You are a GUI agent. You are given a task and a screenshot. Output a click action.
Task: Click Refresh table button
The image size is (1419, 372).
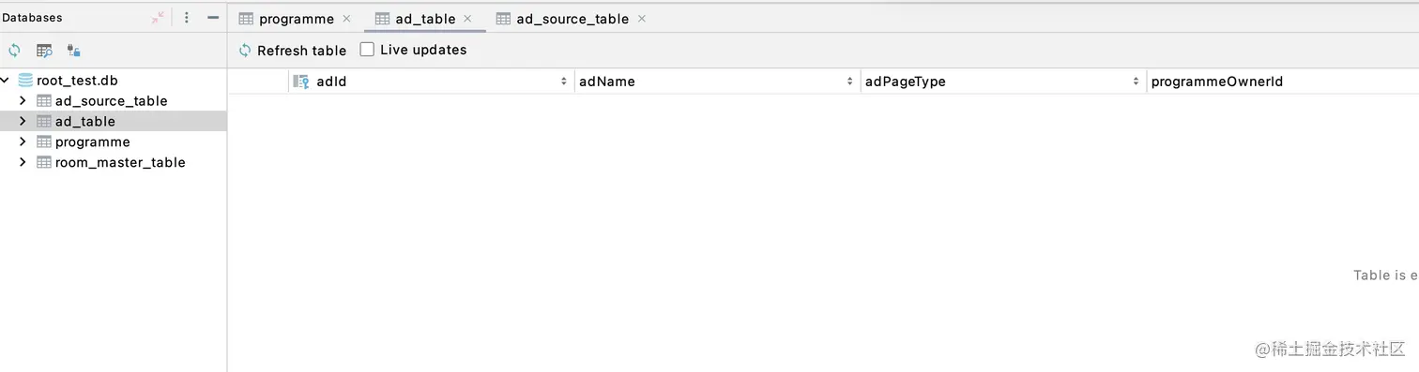(x=293, y=51)
